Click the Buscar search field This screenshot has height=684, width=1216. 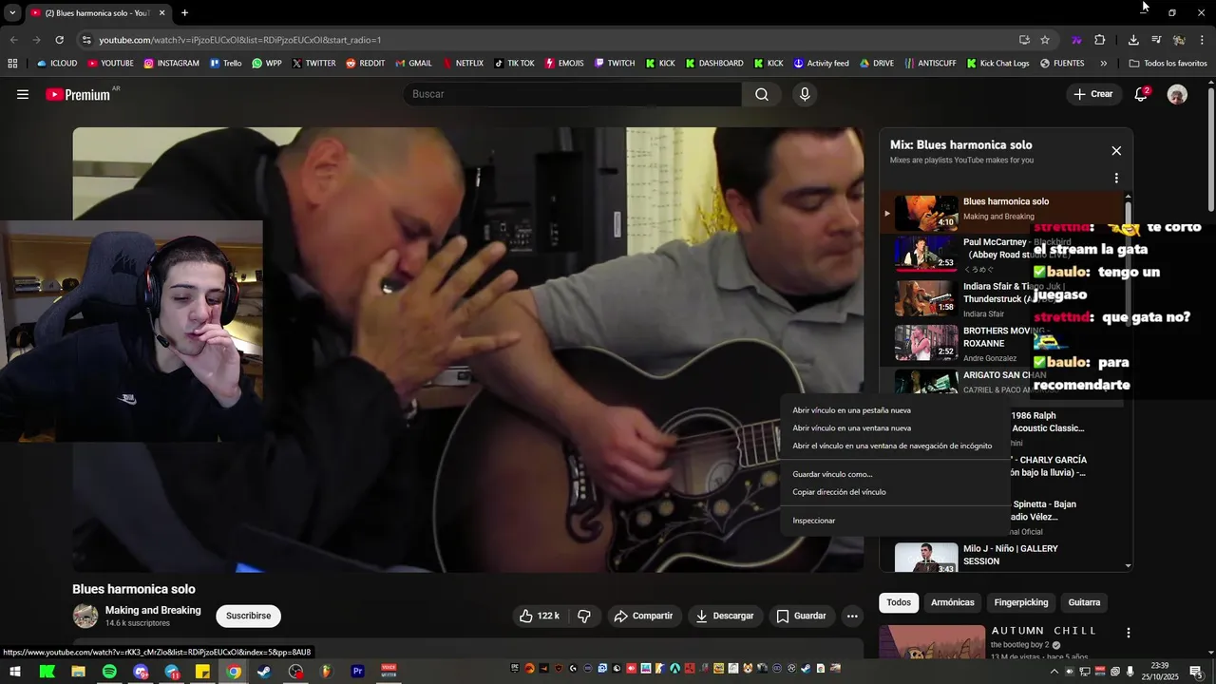[x=573, y=94]
